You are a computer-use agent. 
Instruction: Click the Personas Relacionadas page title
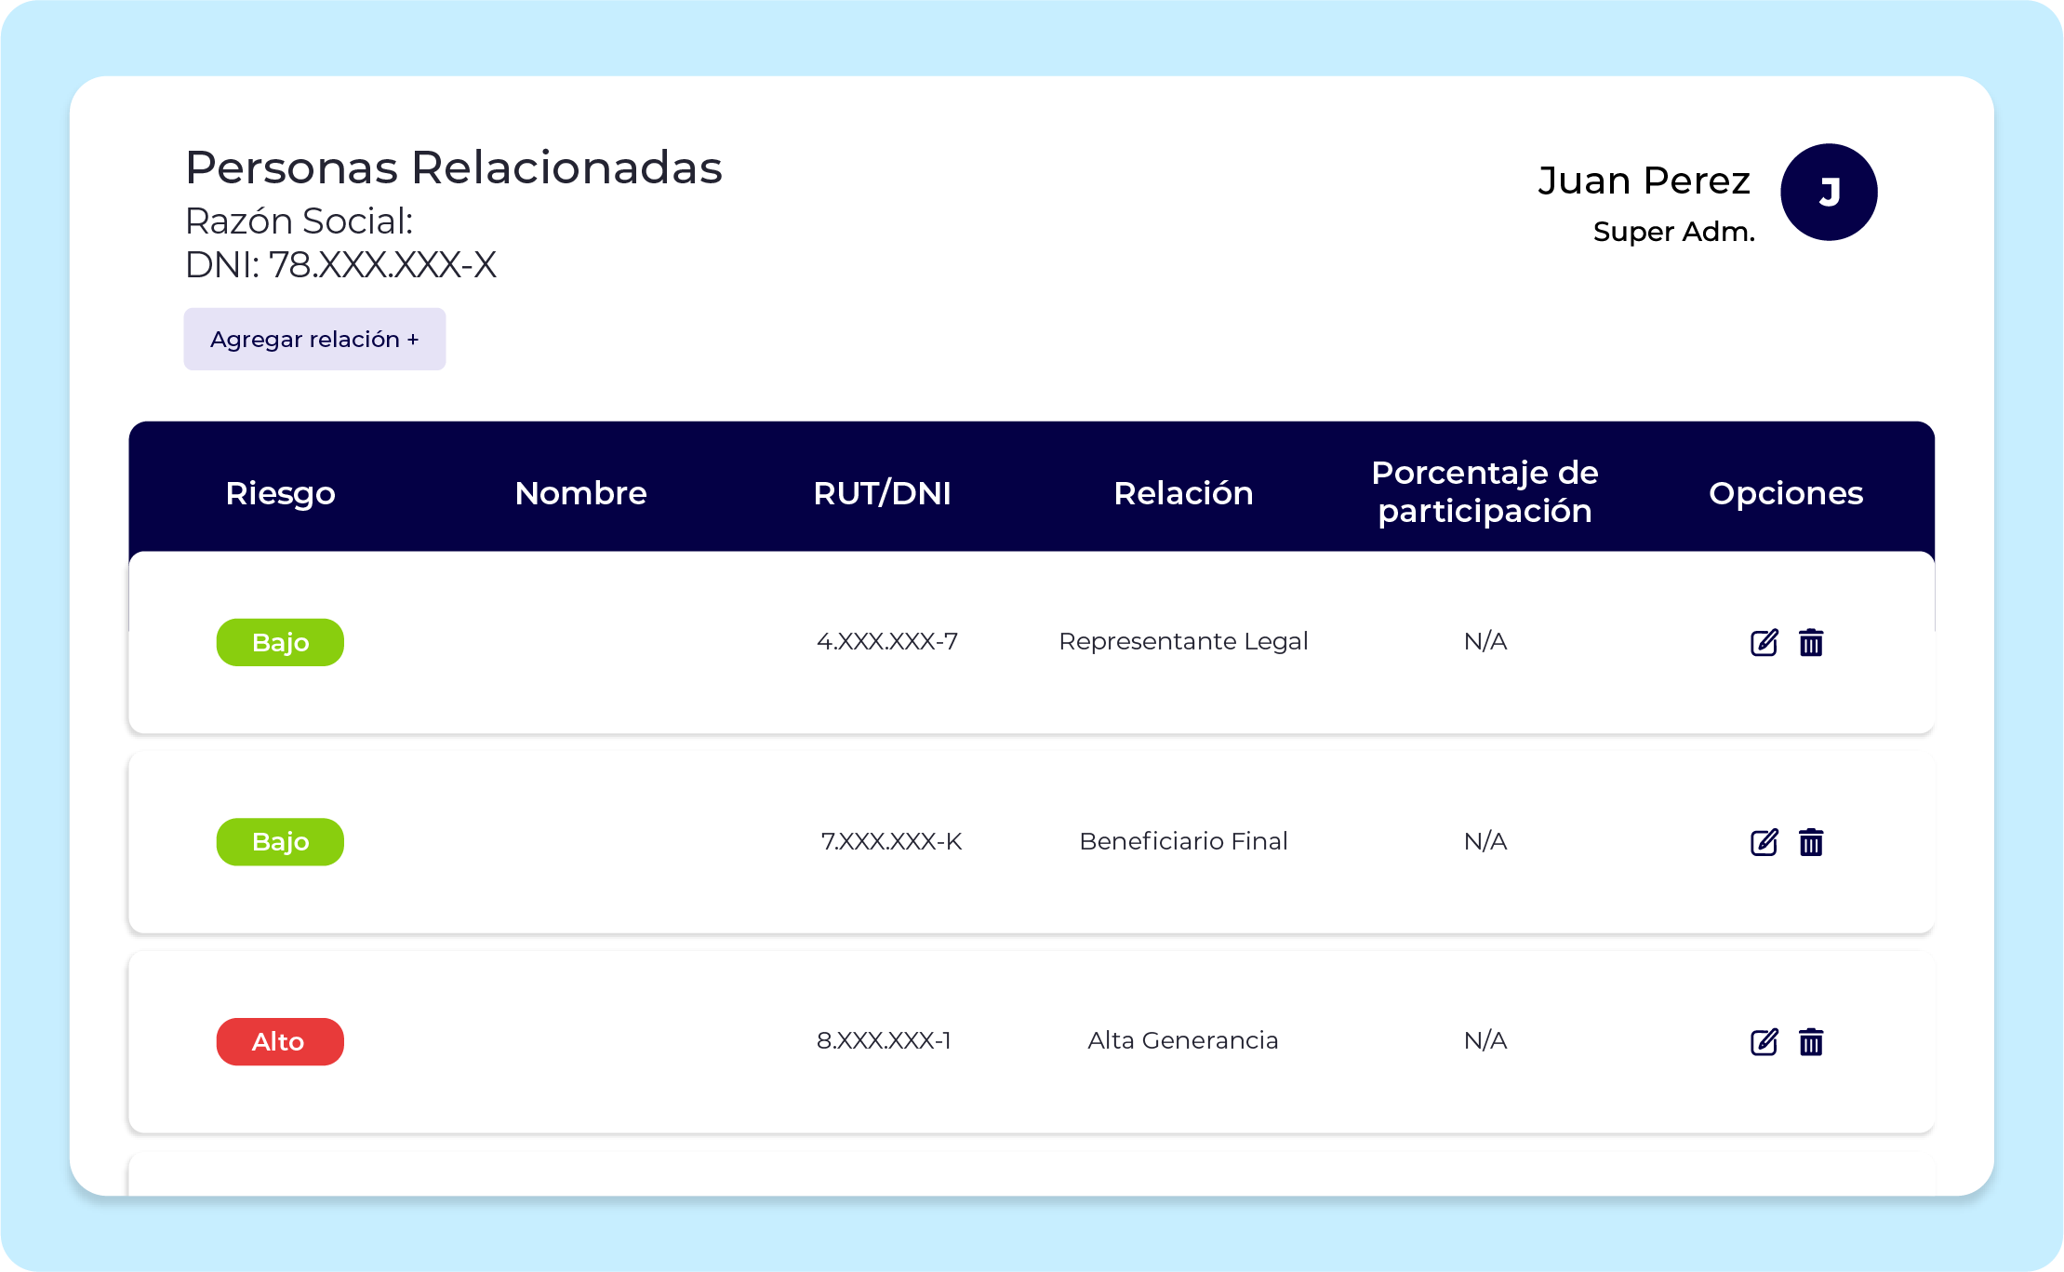point(453,168)
